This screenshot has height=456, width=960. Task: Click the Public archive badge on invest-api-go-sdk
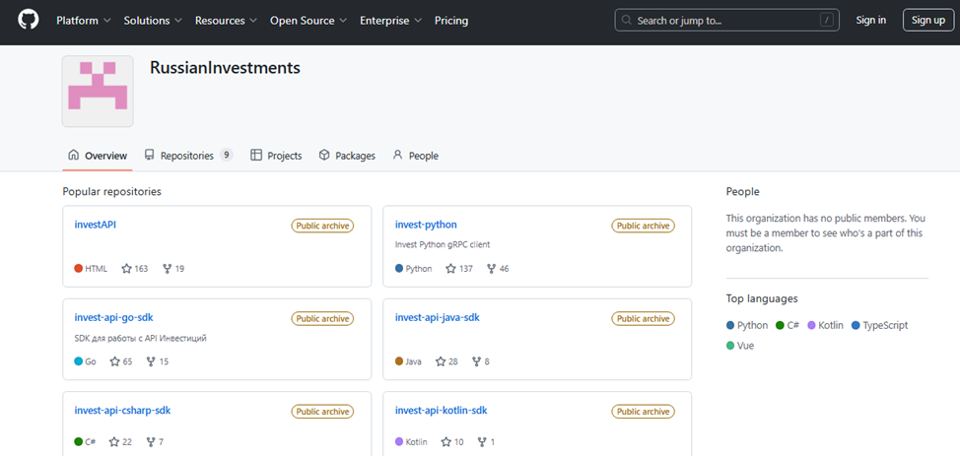coord(322,319)
